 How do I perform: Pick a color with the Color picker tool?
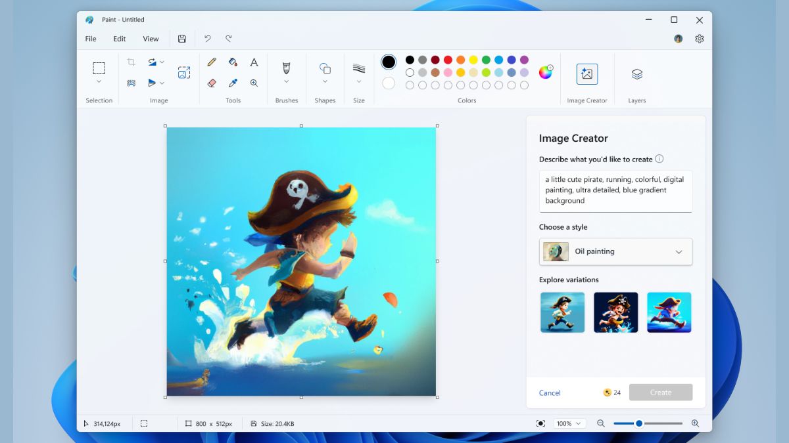[x=232, y=83]
